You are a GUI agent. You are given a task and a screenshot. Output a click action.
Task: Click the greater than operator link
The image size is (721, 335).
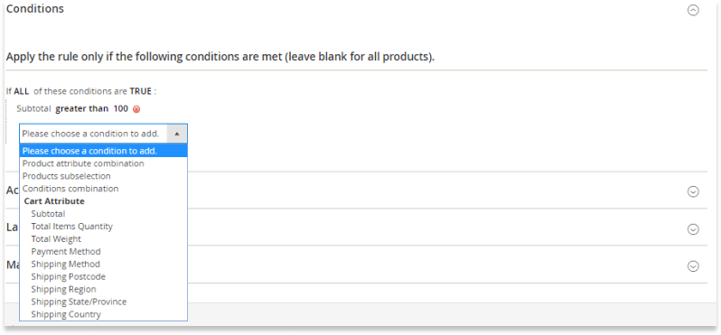coord(82,109)
